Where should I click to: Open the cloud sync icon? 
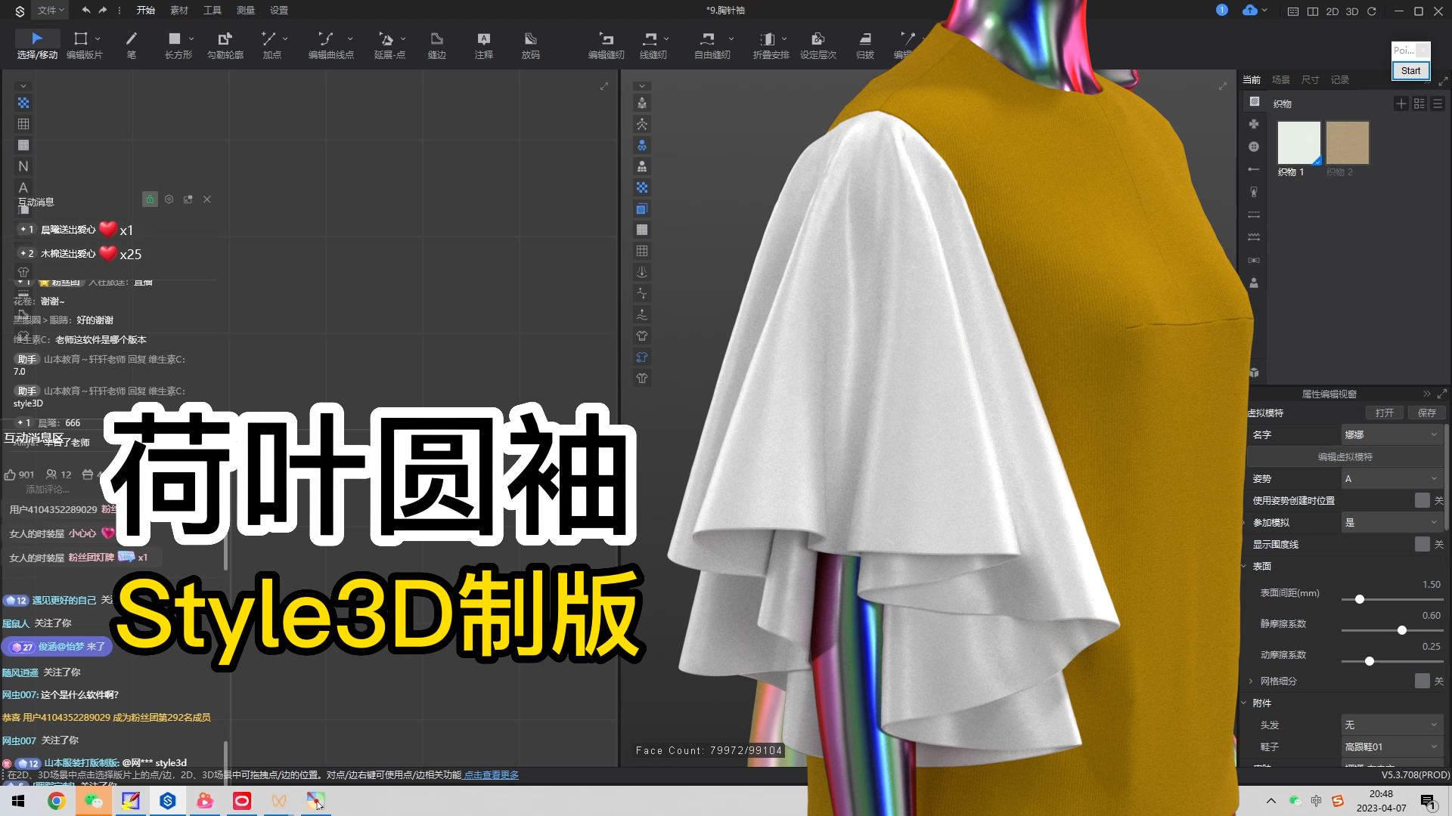[1249, 11]
